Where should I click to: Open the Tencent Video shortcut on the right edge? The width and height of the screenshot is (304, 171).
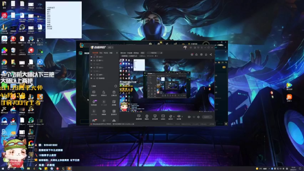coord(289,86)
